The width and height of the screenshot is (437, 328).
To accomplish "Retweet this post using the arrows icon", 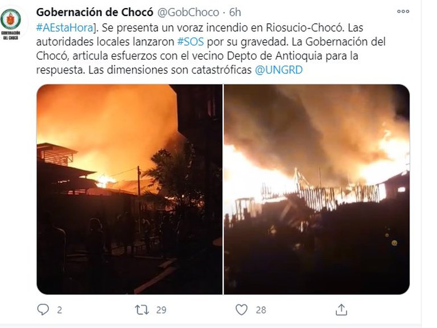I will pos(142,310).
